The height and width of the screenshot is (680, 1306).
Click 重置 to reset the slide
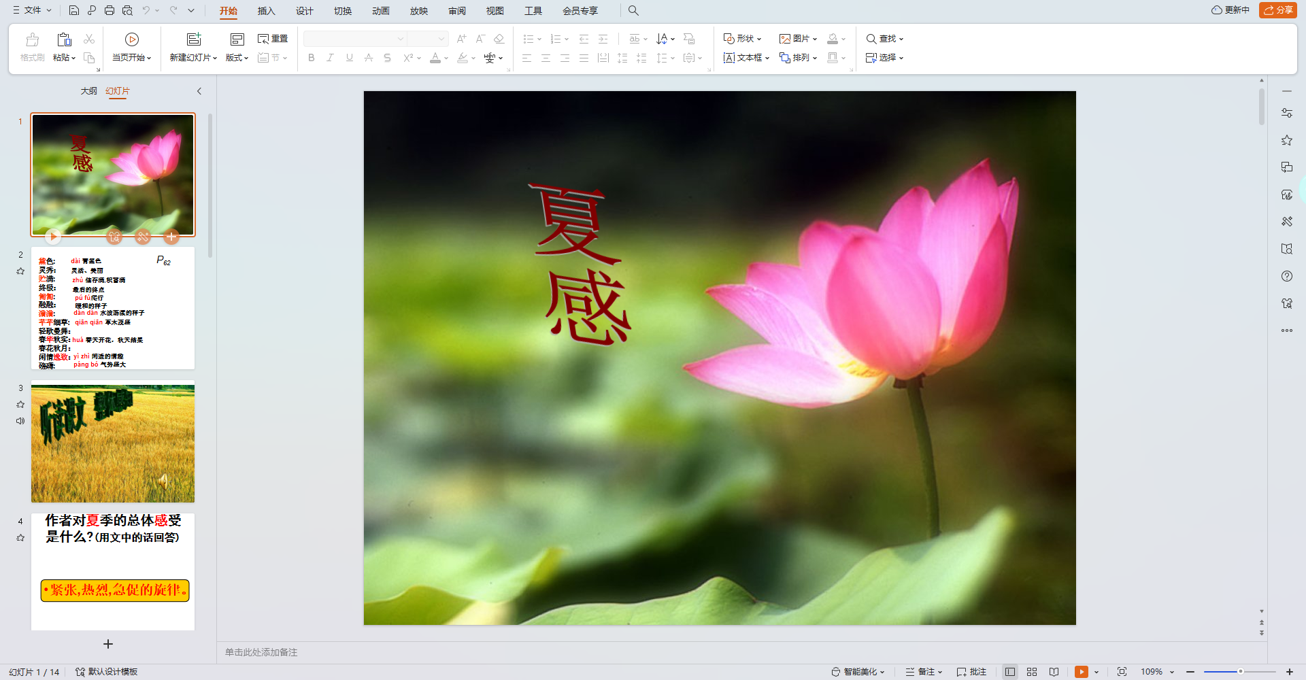point(273,39)
